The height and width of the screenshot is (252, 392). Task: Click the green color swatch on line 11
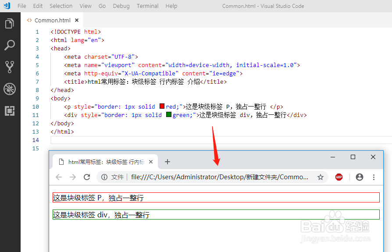[x=169, y=115]
